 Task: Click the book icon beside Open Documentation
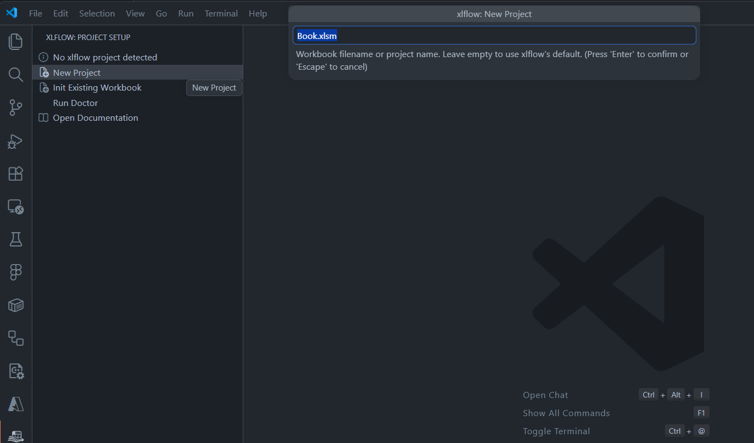pos(43,118)
